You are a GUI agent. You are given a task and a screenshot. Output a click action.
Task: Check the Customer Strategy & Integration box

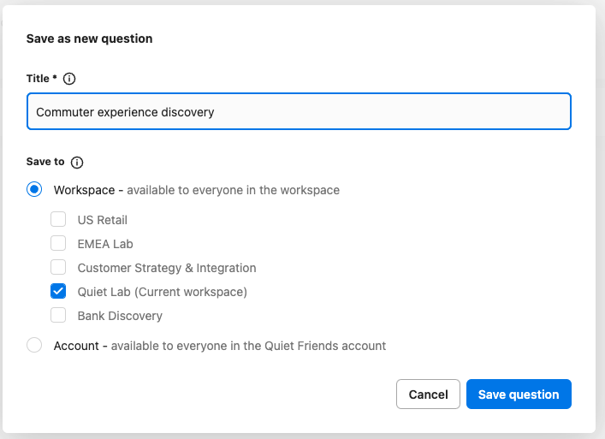pos(58,267)
